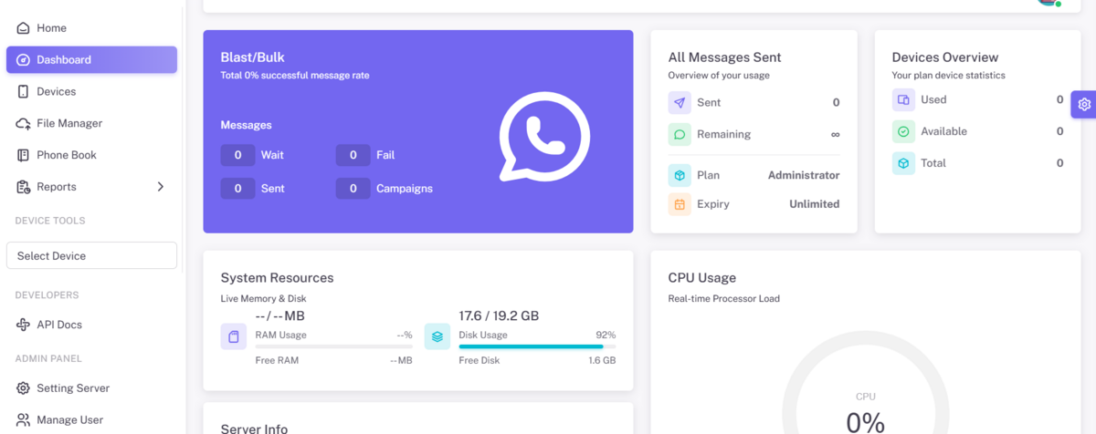This screenshot has height=434, width=1096.
Task: Click the infinity Remaining value
Action: (x=835, y=135)
